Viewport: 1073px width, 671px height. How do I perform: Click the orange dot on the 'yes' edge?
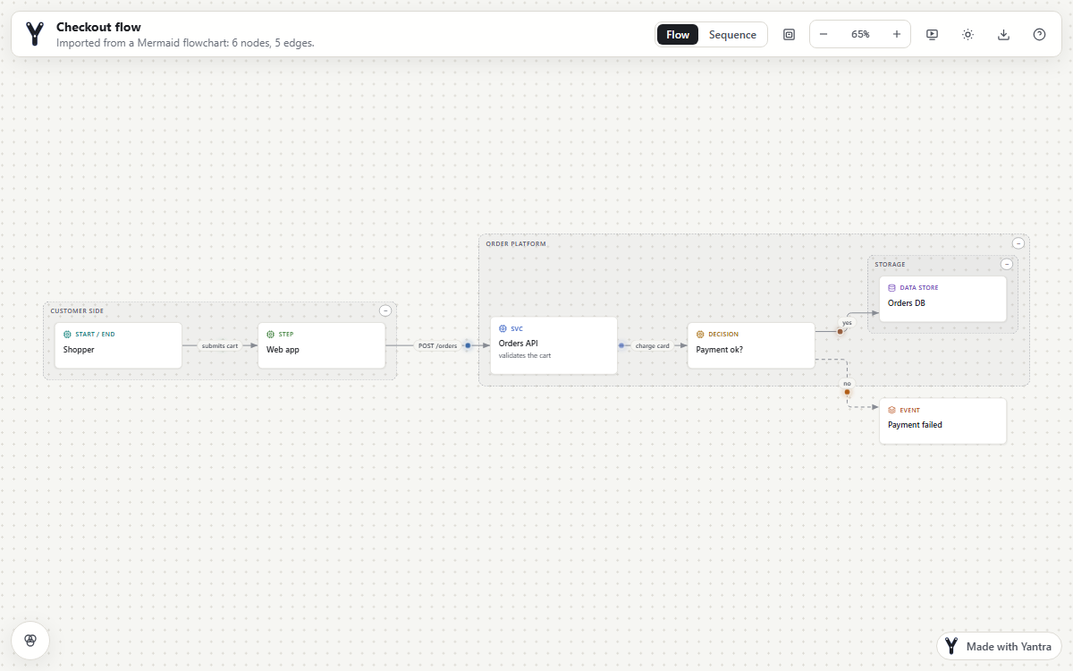click(x=840, y=331)
